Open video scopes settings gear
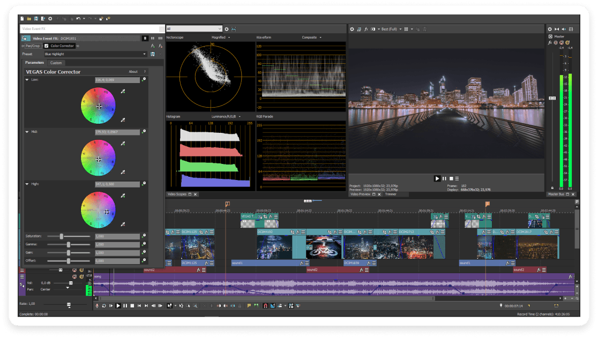Screen dimensions: 598x338 pyautogui.click(x=227, y=29)
